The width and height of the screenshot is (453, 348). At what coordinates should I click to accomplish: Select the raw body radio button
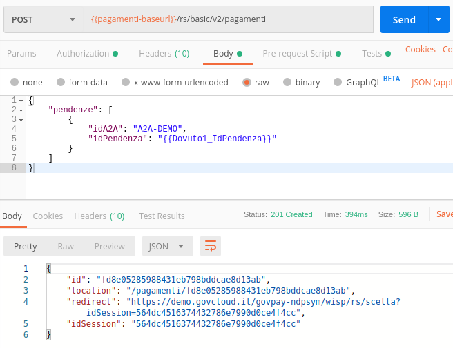tap(247, 82)
